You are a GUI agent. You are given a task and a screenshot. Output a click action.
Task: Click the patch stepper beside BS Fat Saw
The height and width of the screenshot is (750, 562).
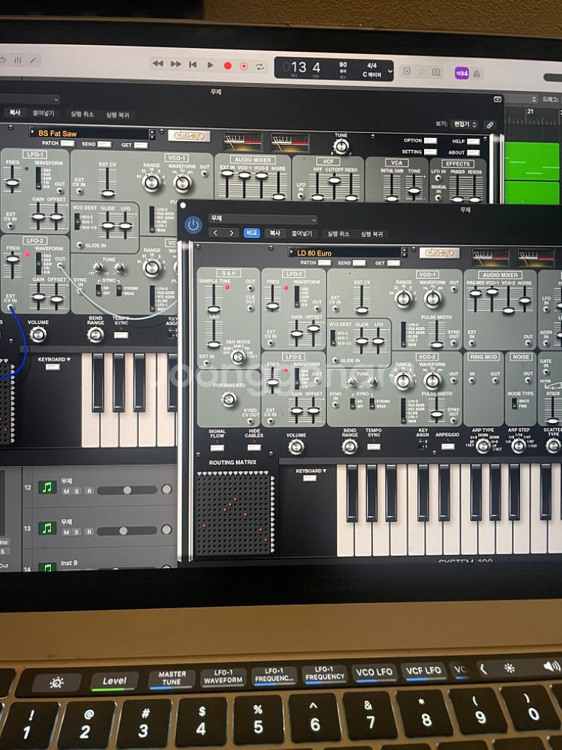[x=152, y=134]
